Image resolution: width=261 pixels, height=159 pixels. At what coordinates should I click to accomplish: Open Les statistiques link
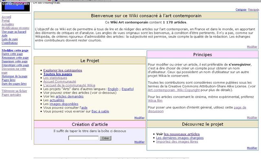[x=55, y=78]
